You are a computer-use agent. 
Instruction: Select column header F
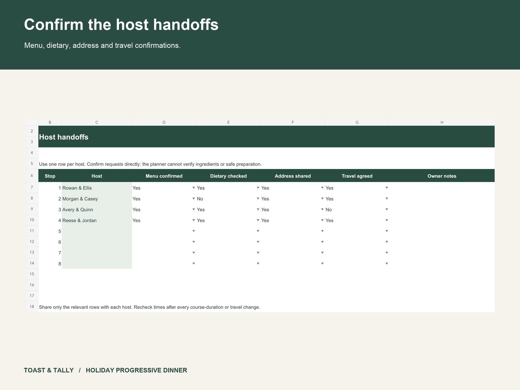coord(293,122)
